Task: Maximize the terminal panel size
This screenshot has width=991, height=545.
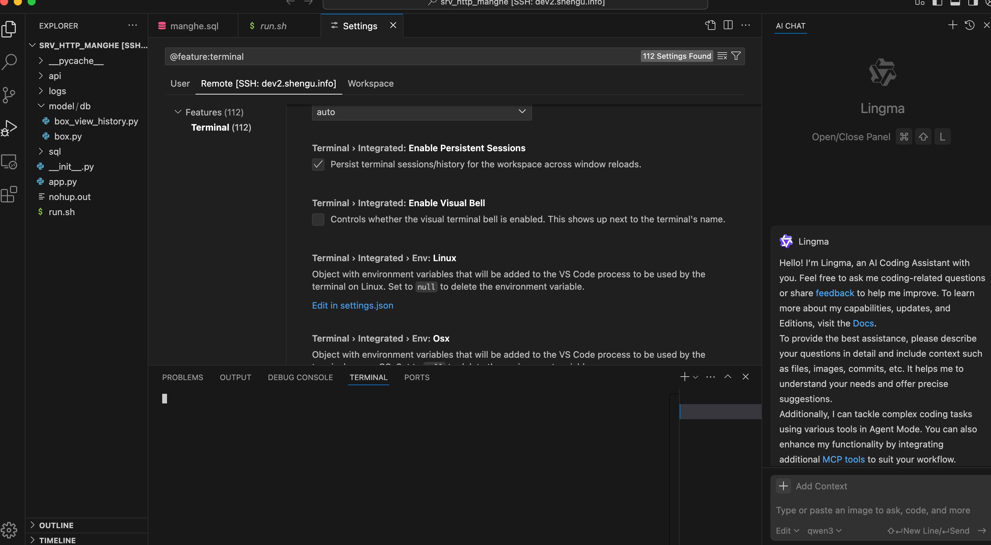Action: 728,377
